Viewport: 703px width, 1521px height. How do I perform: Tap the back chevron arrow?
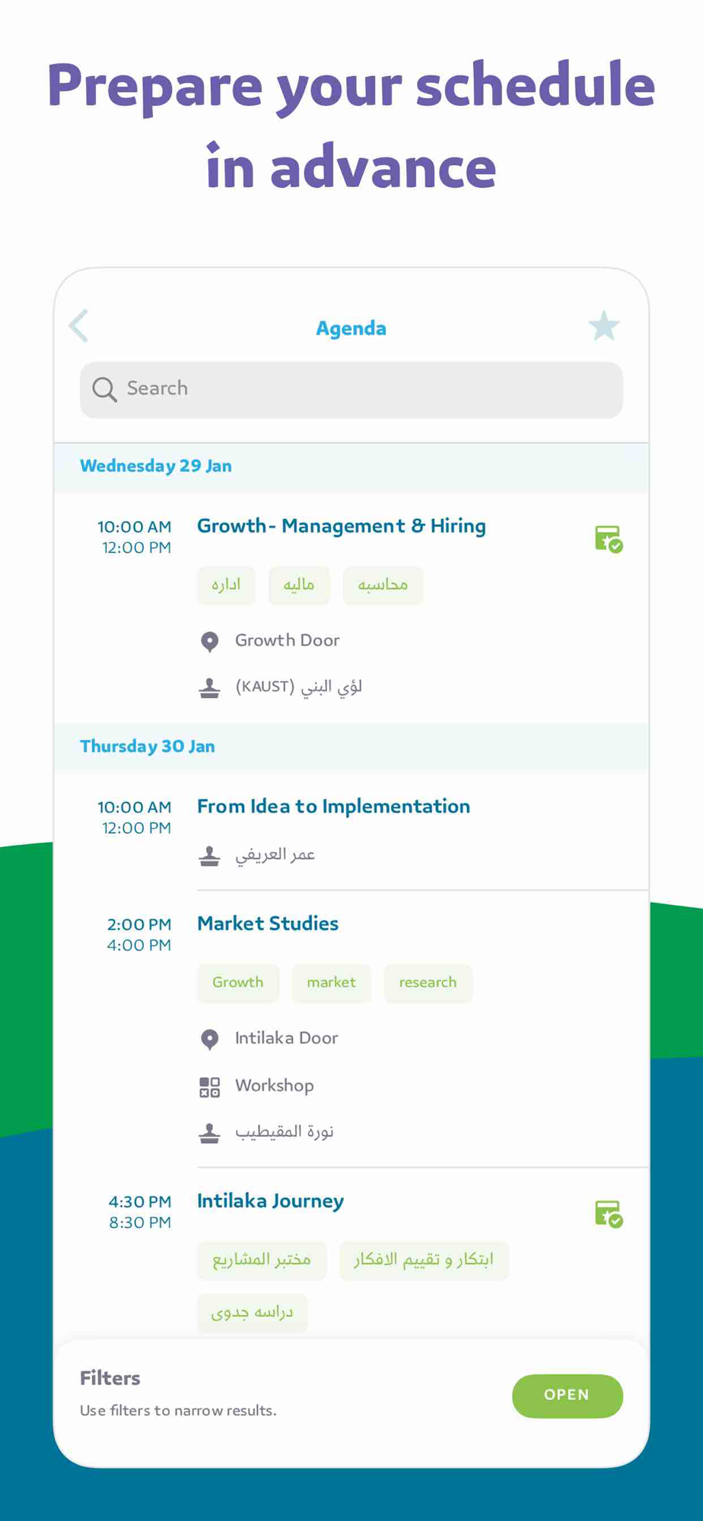click(x=78, y=326)
